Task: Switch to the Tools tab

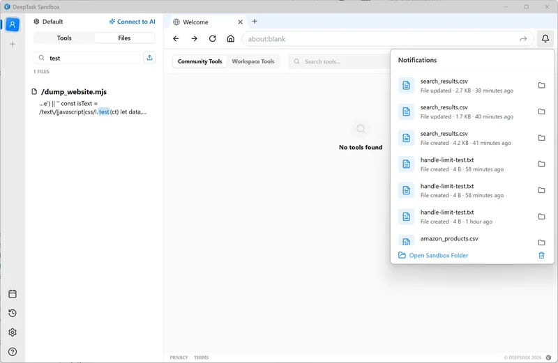Action: (64, 38)
